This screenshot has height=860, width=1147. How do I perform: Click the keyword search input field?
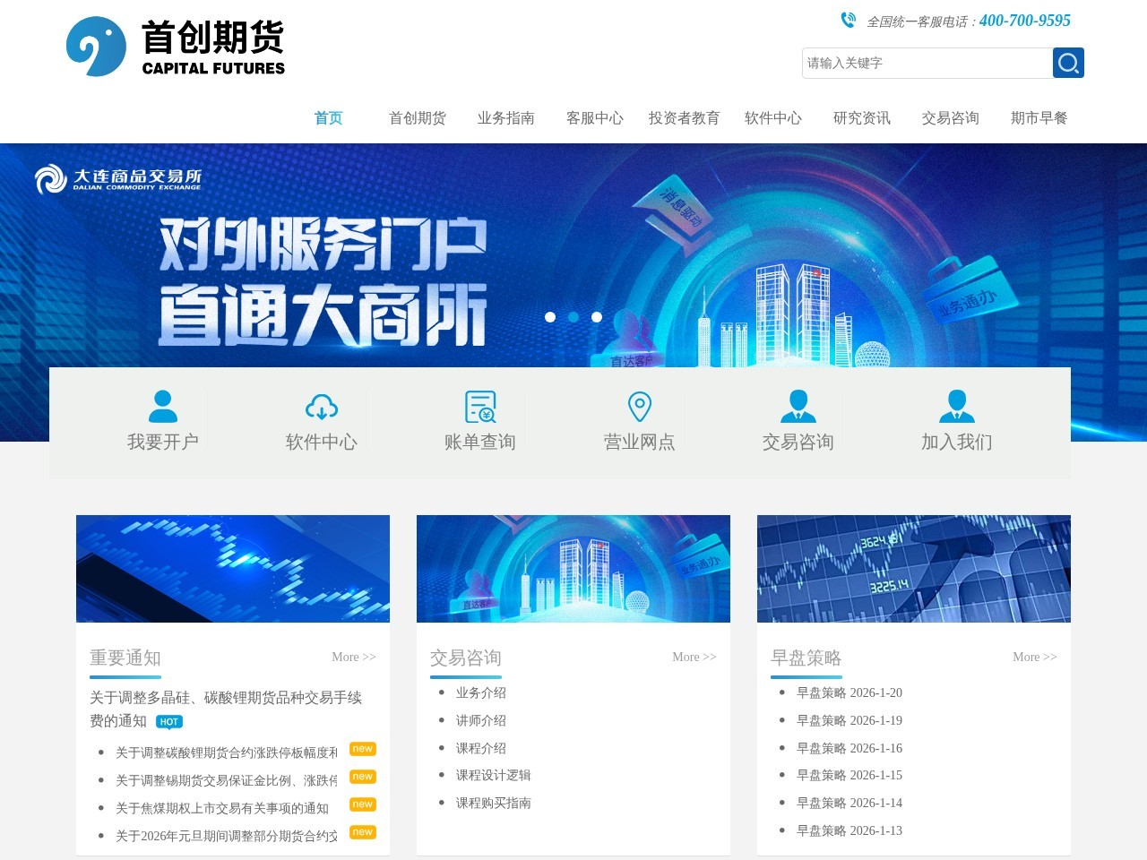pyautogui.click(x=927, y=63)
